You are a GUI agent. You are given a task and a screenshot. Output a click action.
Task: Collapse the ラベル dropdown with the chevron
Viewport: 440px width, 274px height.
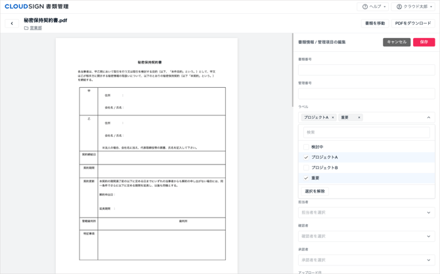(428, 118)
